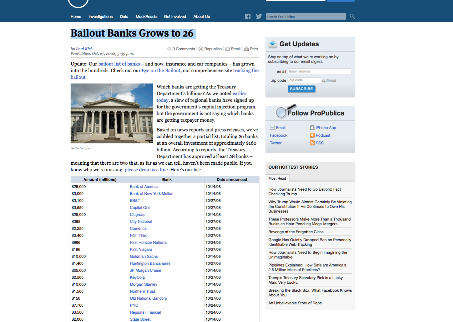Open An Unbelievable Story of Rape
453x322 pixels.
[295, 303]
